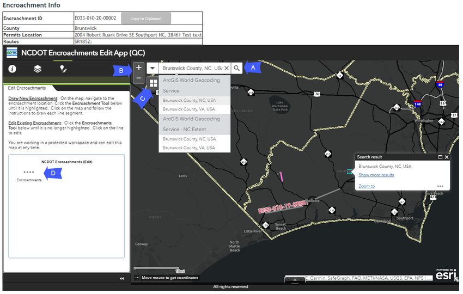Open the info panel icon
Viewport: 463px width, 294px height.
point(12,69)
